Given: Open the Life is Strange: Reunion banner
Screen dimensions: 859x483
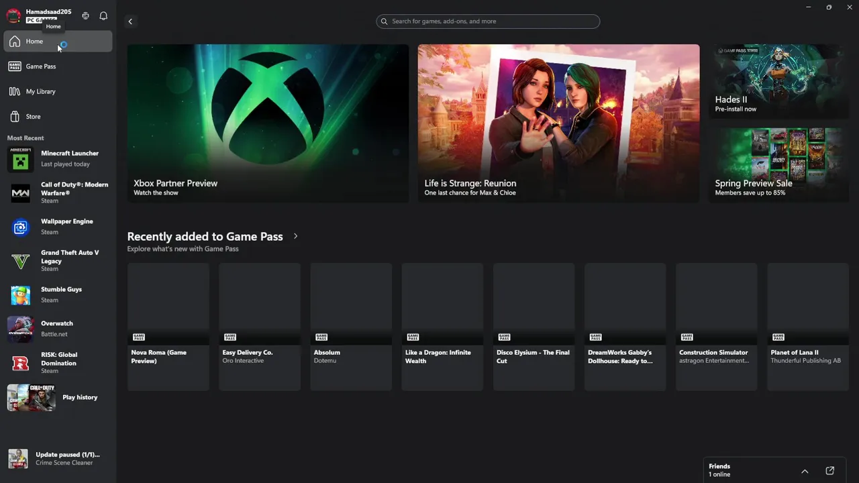Looking at the screenshot, I should 558,123.
